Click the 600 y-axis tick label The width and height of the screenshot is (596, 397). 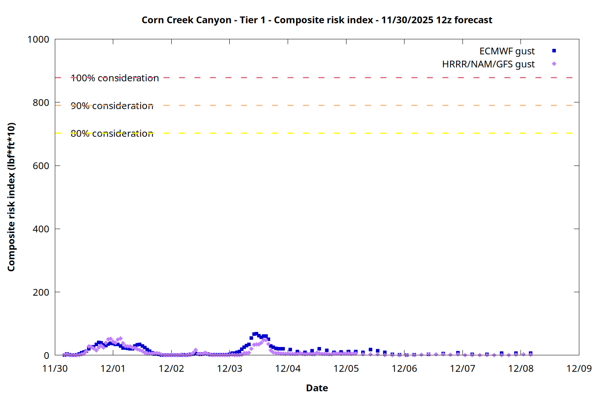(41, 166)
